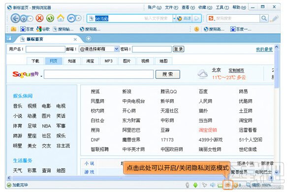Image resolution: width=288 pixels, height=192 pixels.
Task: Click the Go arrow beside 高速
Action: (197, 18)
